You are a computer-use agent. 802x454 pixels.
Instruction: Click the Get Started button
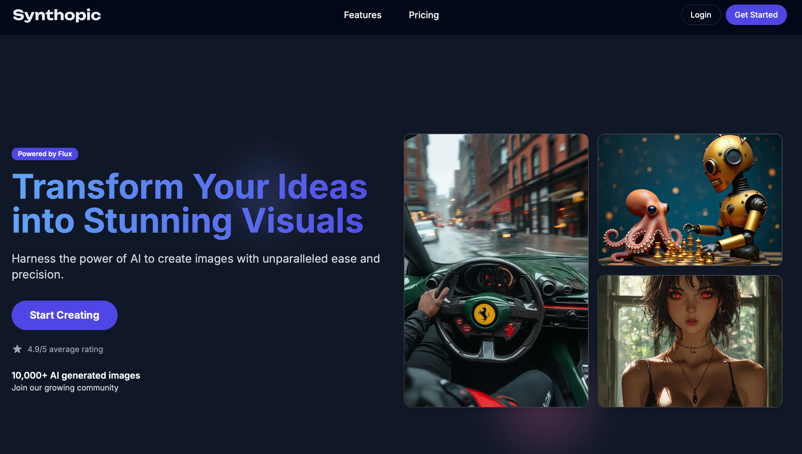[756, 15]
